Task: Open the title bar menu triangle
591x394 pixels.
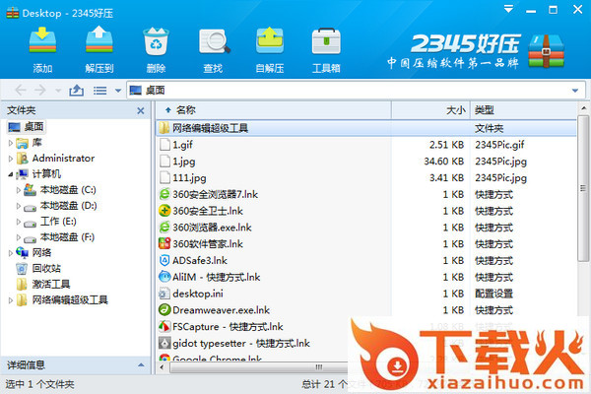Action: 509,9
